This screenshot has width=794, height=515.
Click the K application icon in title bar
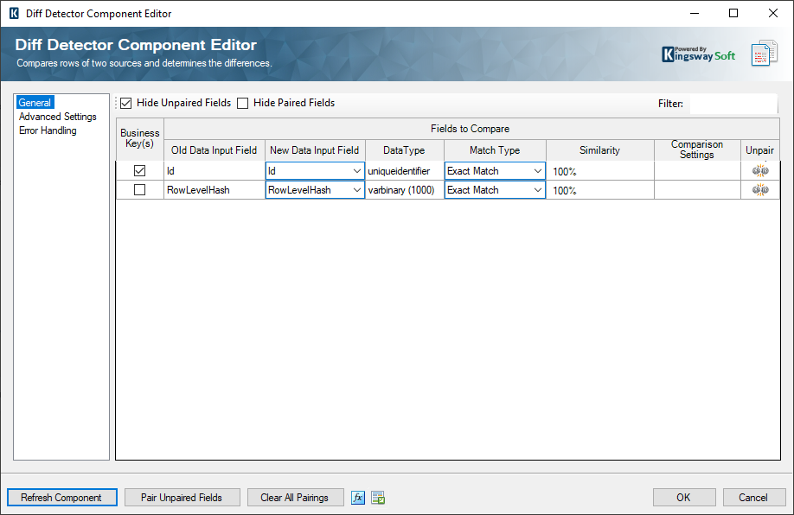[13, 14]
